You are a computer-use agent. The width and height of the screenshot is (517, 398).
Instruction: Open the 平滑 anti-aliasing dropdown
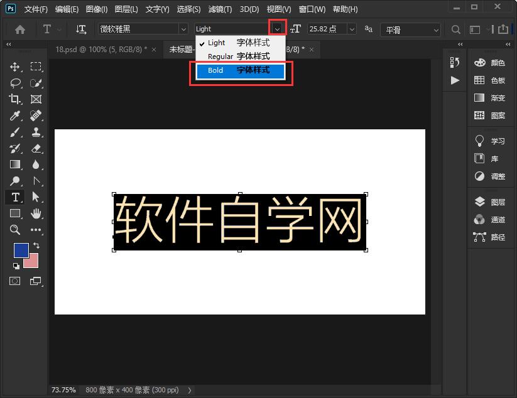[410, 30]
